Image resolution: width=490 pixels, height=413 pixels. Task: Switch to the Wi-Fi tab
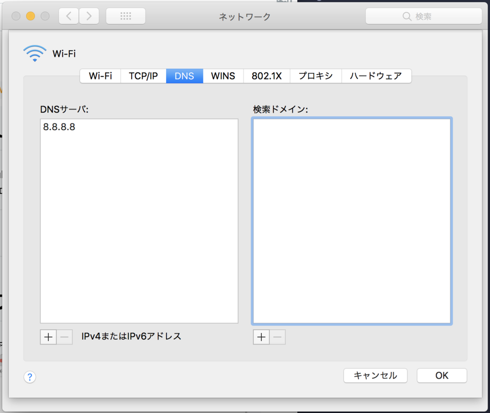click(100, 76)
